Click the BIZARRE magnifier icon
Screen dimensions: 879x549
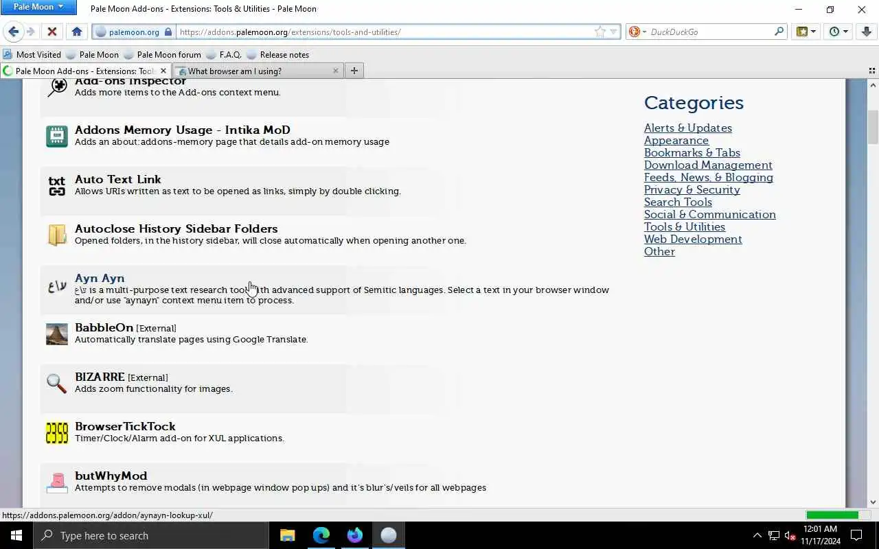[57, 383]
